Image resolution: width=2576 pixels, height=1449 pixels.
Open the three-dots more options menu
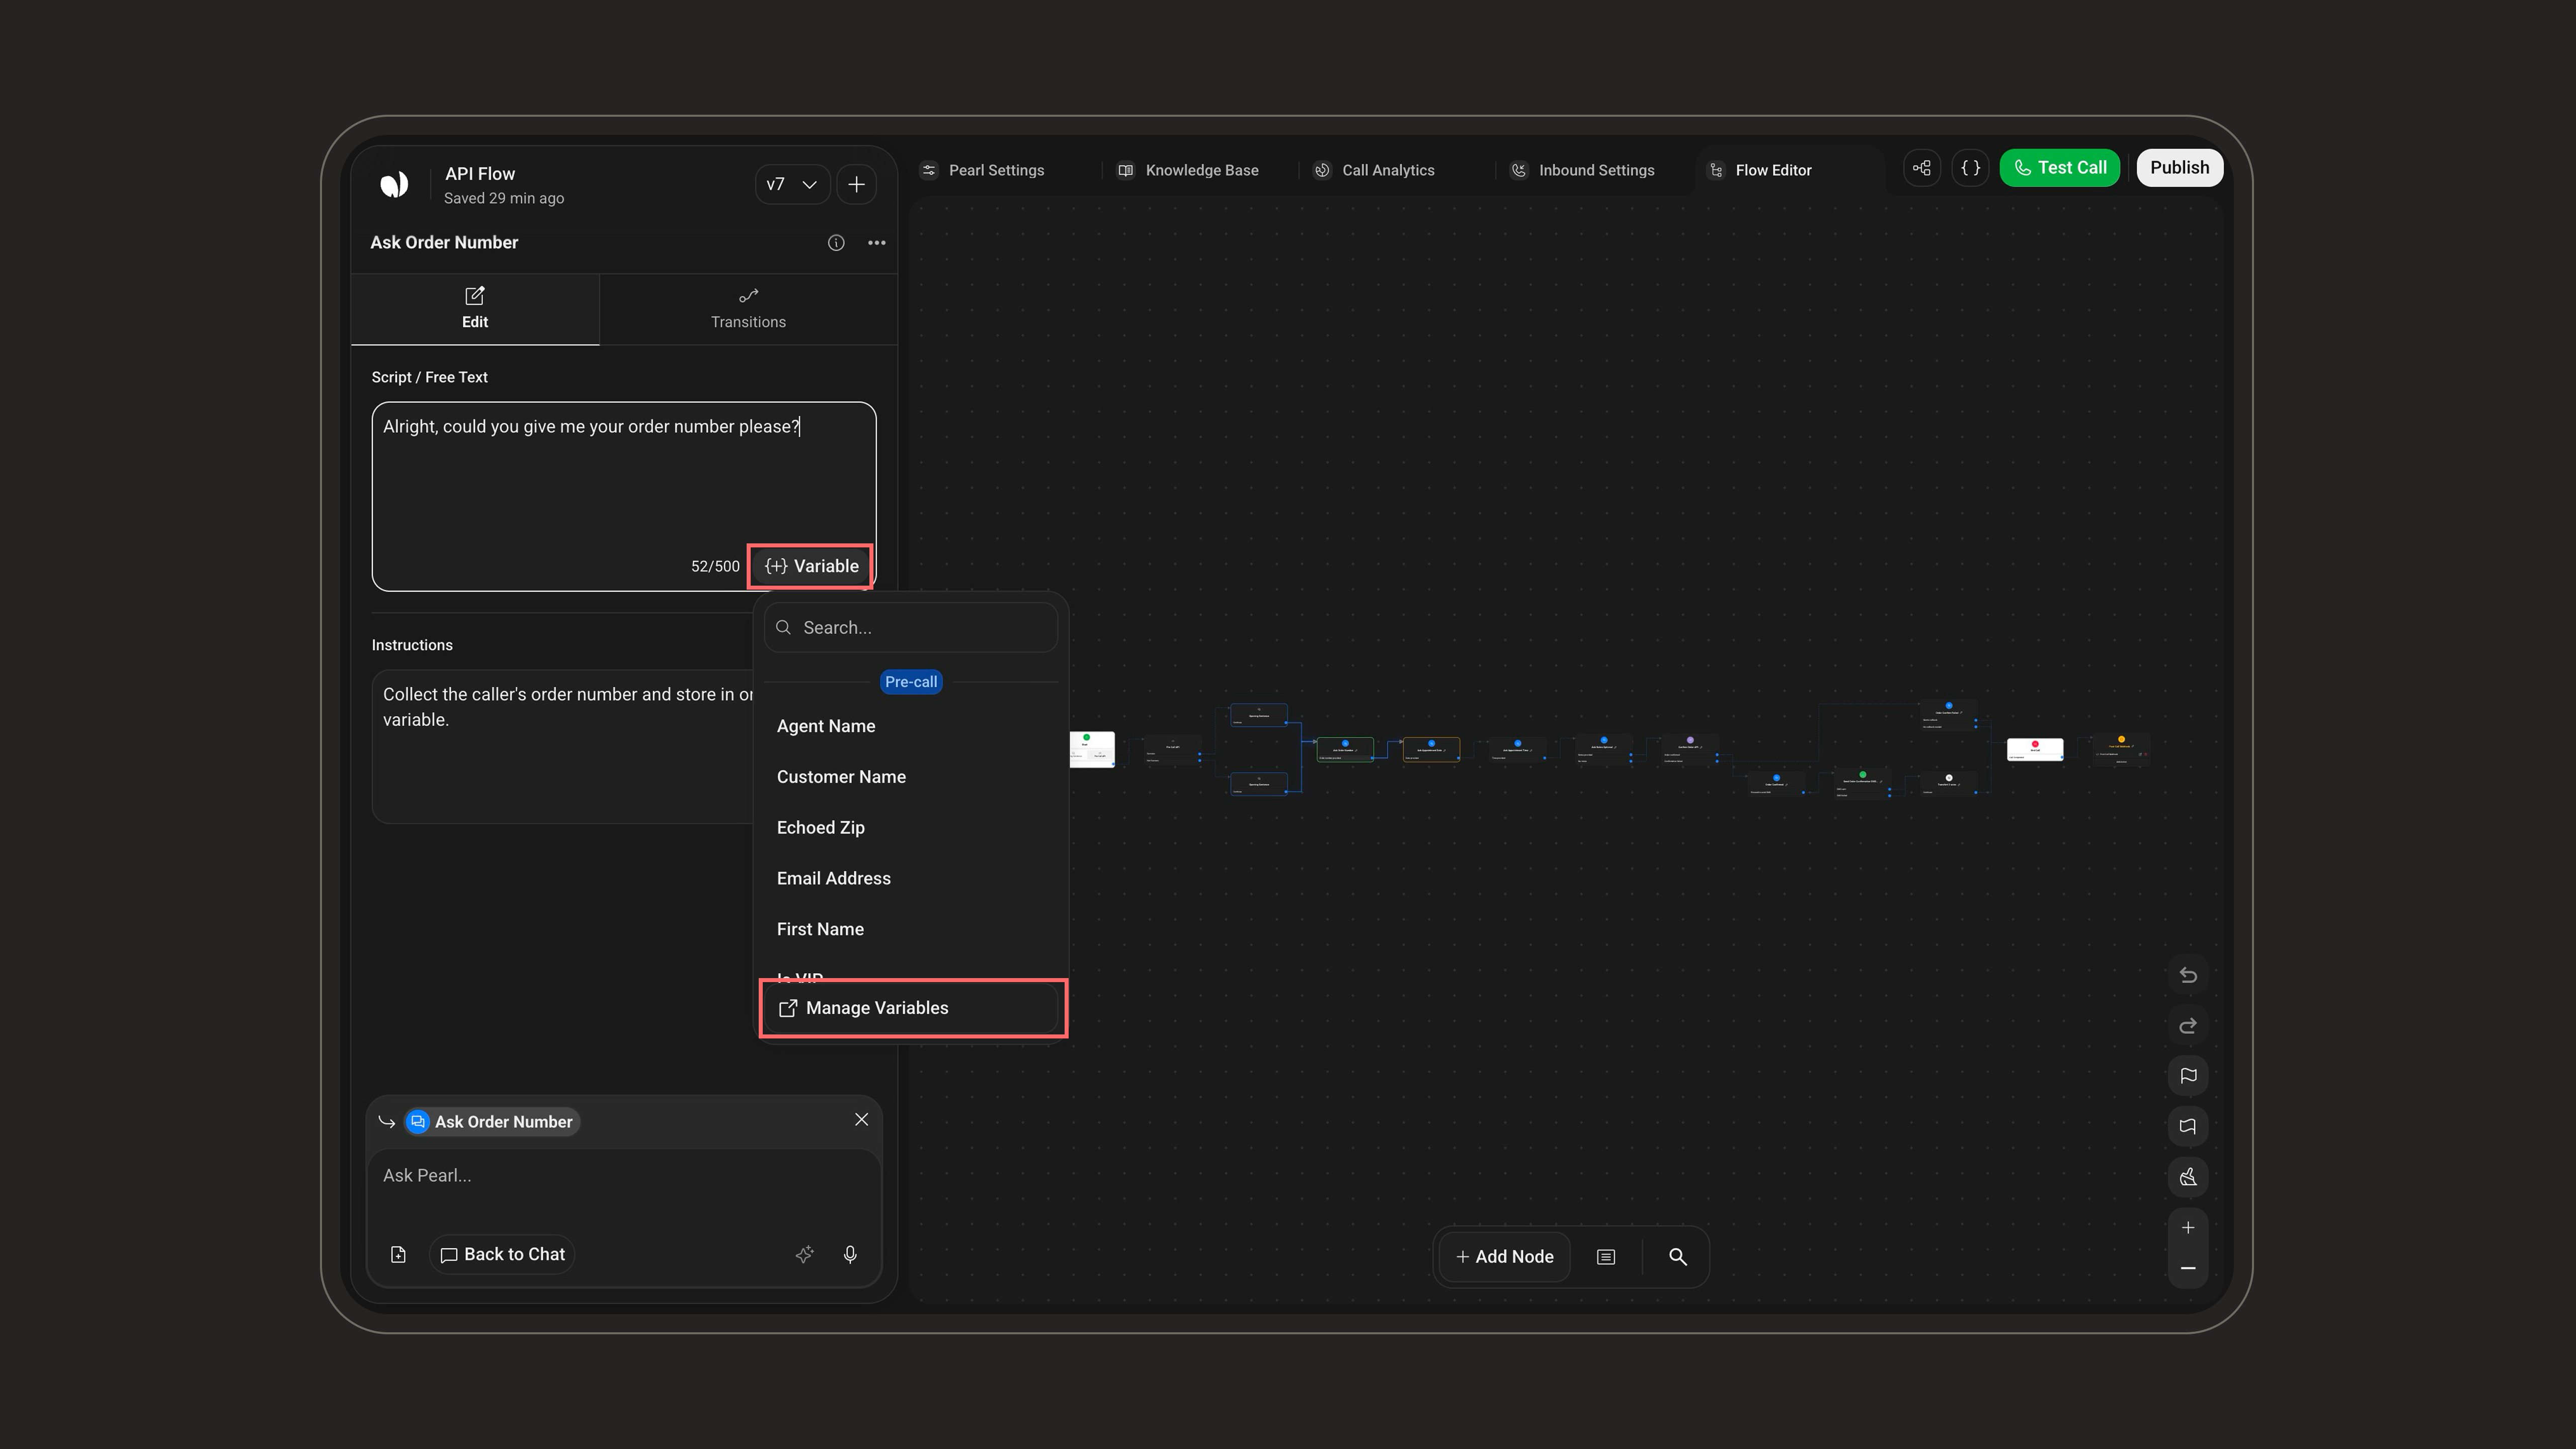[876, 243]
